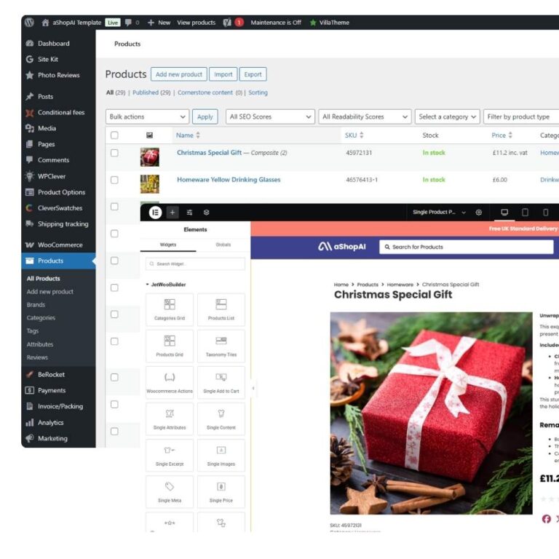Open WPClever in the sidebar
This screenshot has width=559, height=559.
52,176
